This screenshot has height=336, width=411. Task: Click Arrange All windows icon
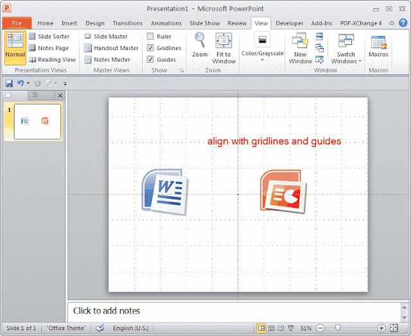(x=319, y=37)
